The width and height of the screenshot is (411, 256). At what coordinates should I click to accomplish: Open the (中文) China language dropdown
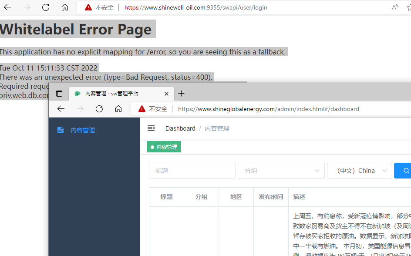(x=359, y=171)
